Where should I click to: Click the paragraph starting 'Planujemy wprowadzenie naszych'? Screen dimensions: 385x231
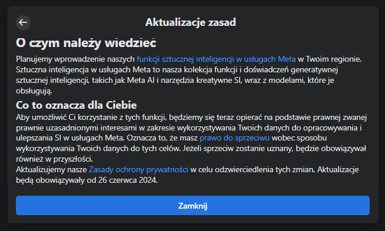tap(188, 75)
